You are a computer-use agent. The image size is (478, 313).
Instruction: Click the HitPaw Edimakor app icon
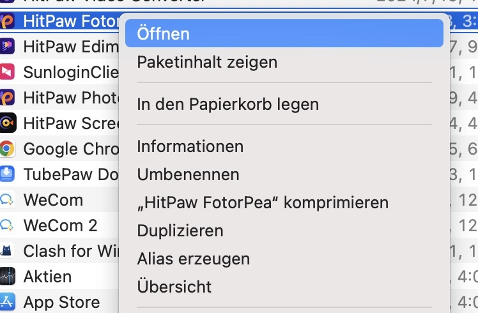pos(7,47)
